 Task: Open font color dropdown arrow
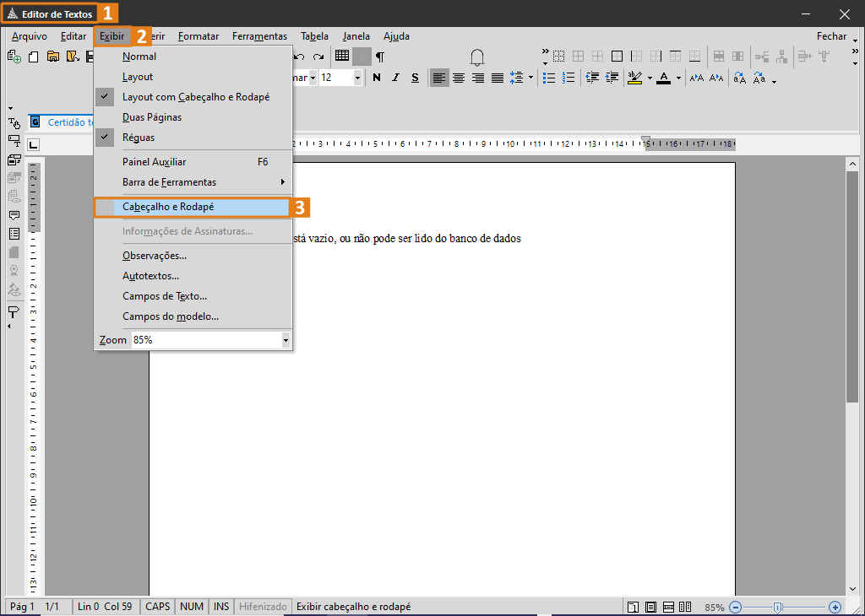pos(678,78)
